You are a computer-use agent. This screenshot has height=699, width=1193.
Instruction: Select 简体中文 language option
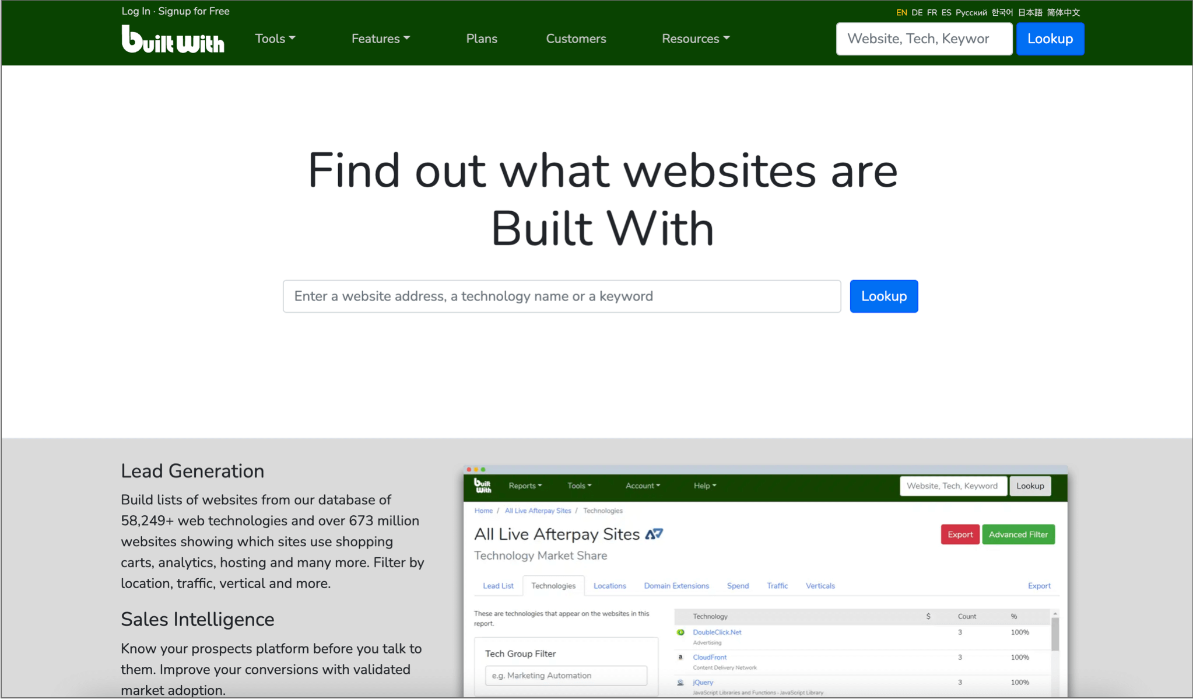(1063, 12)
